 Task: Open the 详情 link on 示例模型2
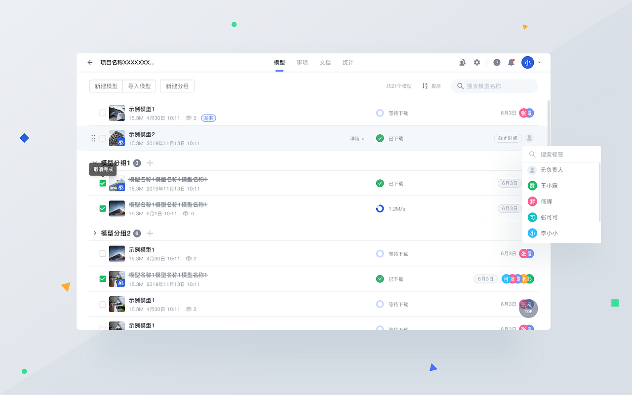(x=356, y=138)
